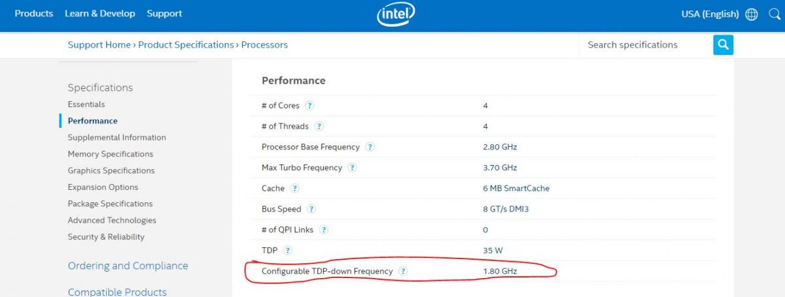This screenshot has height=297, width=785.
Task: Open the Support menu
Action: 164,13
